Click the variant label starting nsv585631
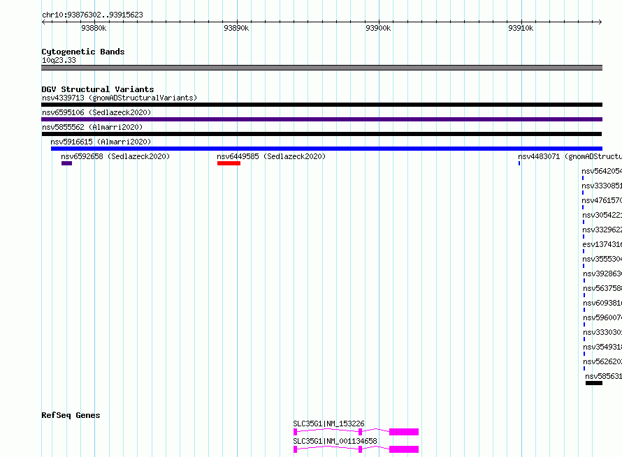 pyautogui.click(x=604, y=376)
